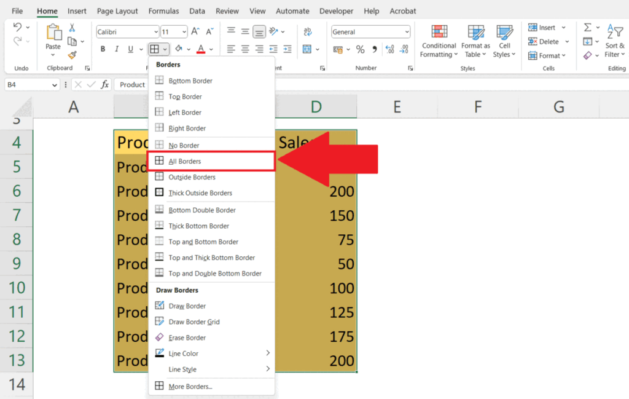
Task: Click the Insert Function fx icon
Action: click(105, 85)
